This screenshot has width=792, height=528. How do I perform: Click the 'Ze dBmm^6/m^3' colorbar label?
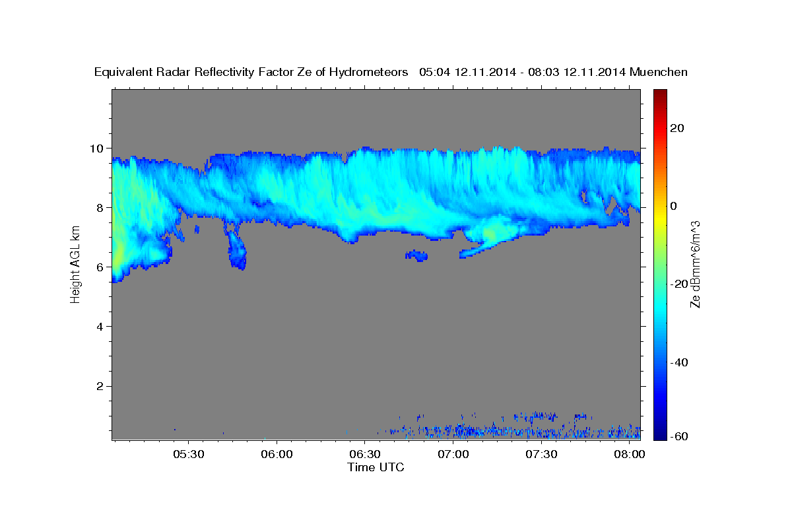tap(694, 264)
